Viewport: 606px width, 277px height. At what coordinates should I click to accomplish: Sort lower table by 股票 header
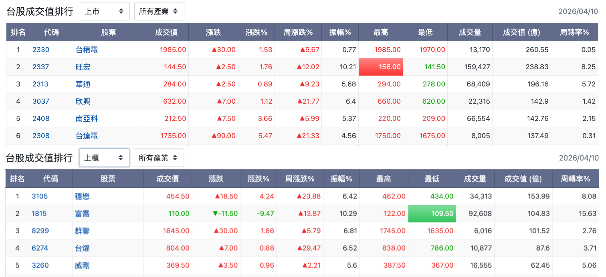(x=108, y=179)
